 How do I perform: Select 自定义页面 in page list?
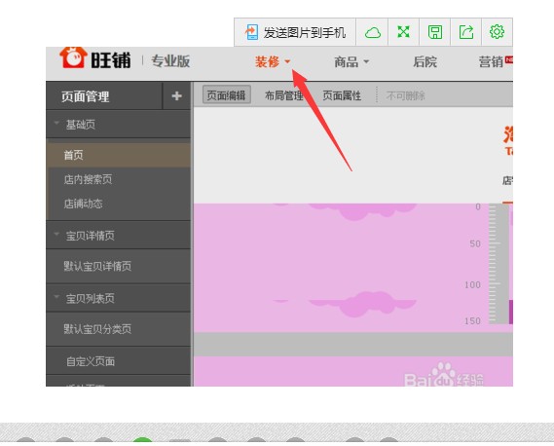pos(119,361)
